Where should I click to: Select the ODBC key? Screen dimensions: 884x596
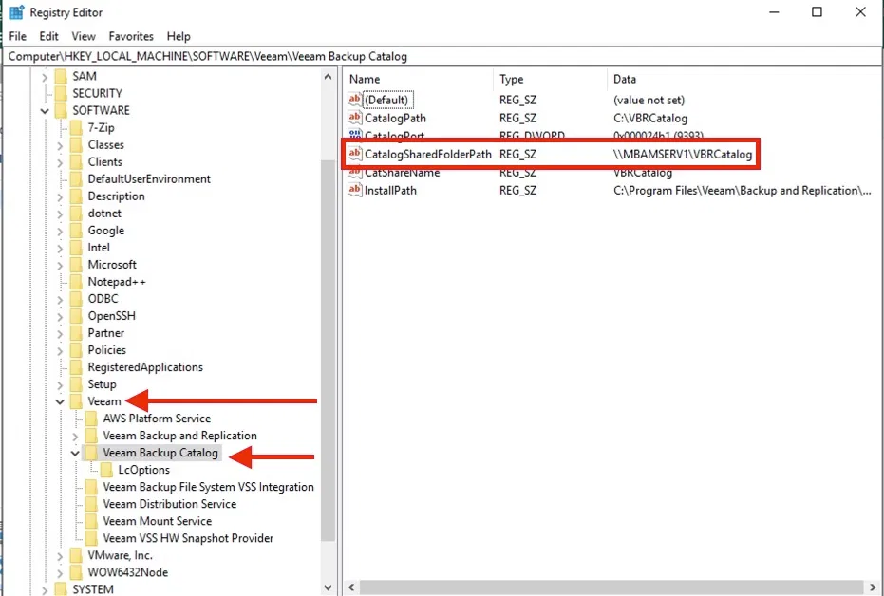point(103,299)
